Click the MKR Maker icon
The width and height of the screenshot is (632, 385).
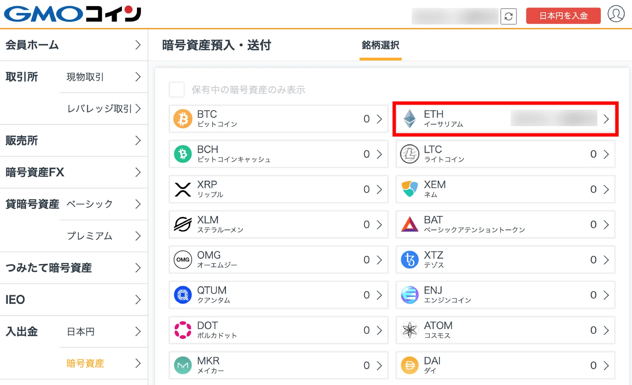[183, 365]
